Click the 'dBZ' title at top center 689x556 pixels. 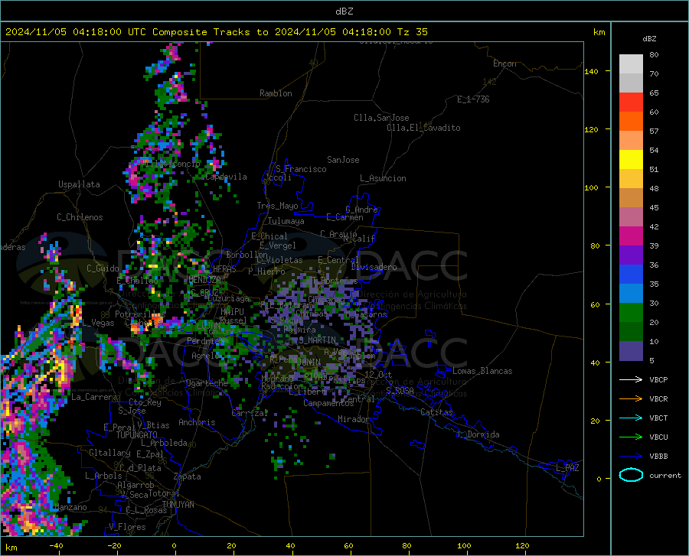click(344, 11)
